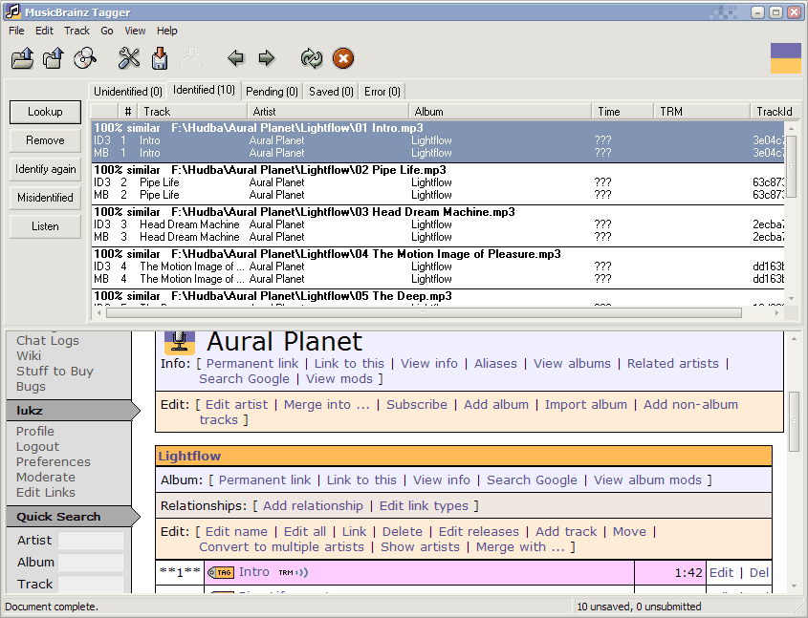Click the add directory toolbar icon
The height and width of the screenshot is (618, 808).
coord(54,58)
